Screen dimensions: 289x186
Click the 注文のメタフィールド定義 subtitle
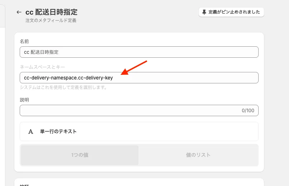pos(51,21)
